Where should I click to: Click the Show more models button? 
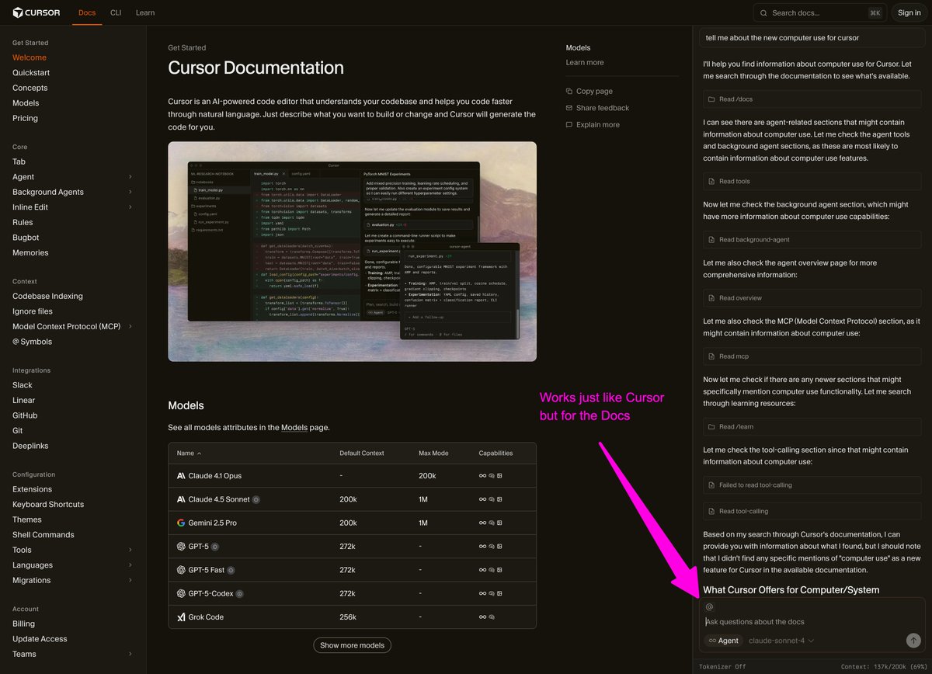click(x=353, y=645)
